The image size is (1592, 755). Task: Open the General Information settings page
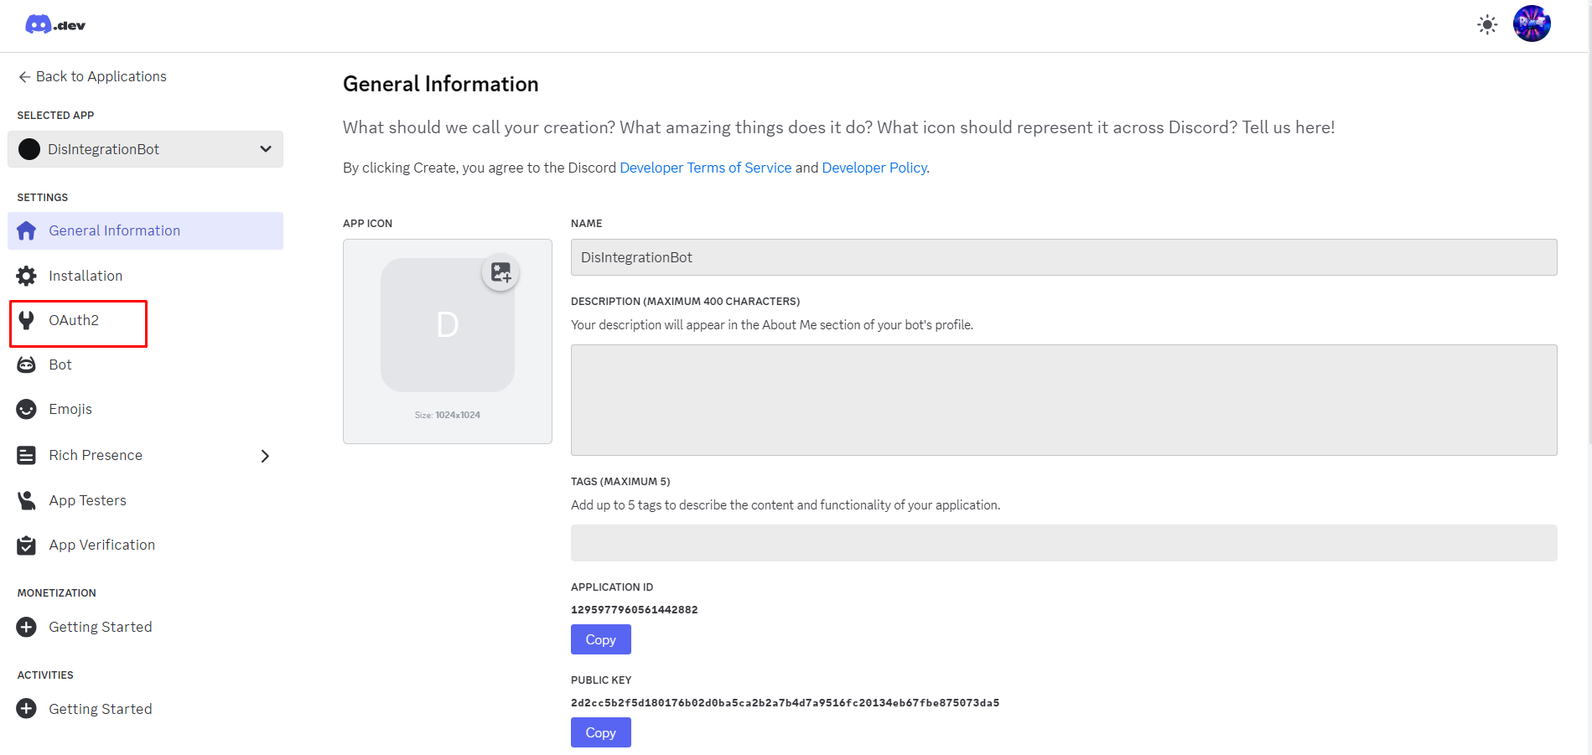(x=146, y=230)
